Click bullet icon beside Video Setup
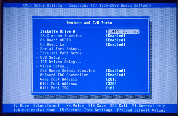178x116 pixels. tap(37, 66)
